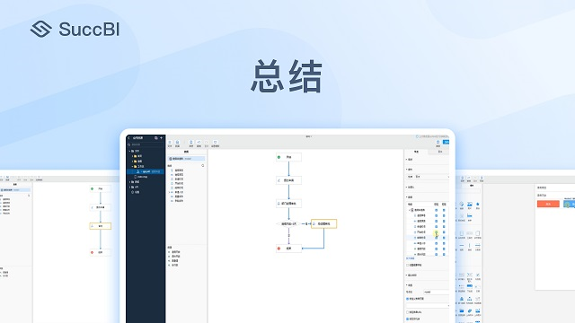
Task: Select the red end node in center flowchart
Action: 288,249
